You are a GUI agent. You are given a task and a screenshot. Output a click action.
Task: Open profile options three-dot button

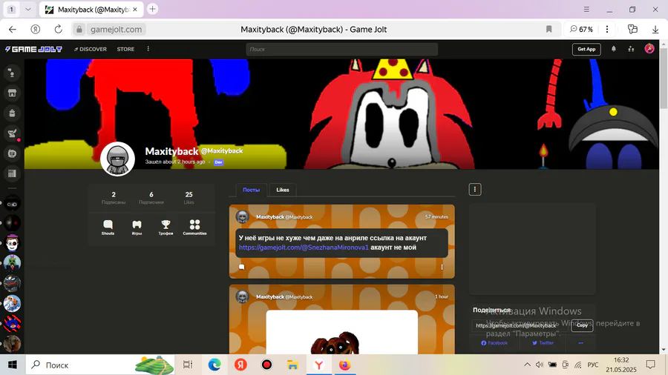pyautogui.click(x=474, y=190)
